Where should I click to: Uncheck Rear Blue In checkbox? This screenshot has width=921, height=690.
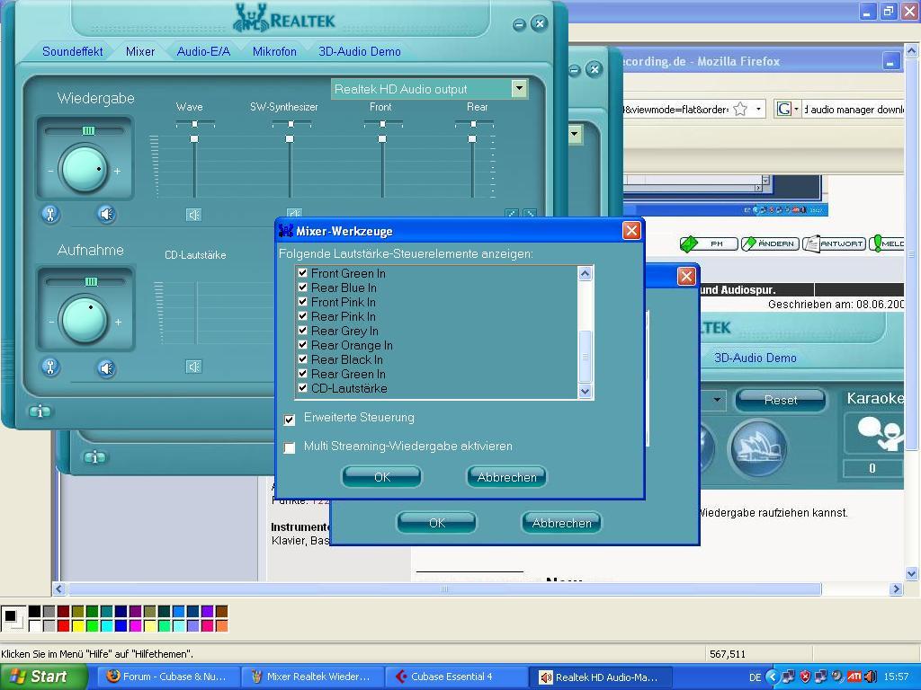coord(302,287)
